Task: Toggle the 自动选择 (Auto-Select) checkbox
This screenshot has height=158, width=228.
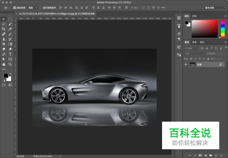Action: tap(14, 7)
